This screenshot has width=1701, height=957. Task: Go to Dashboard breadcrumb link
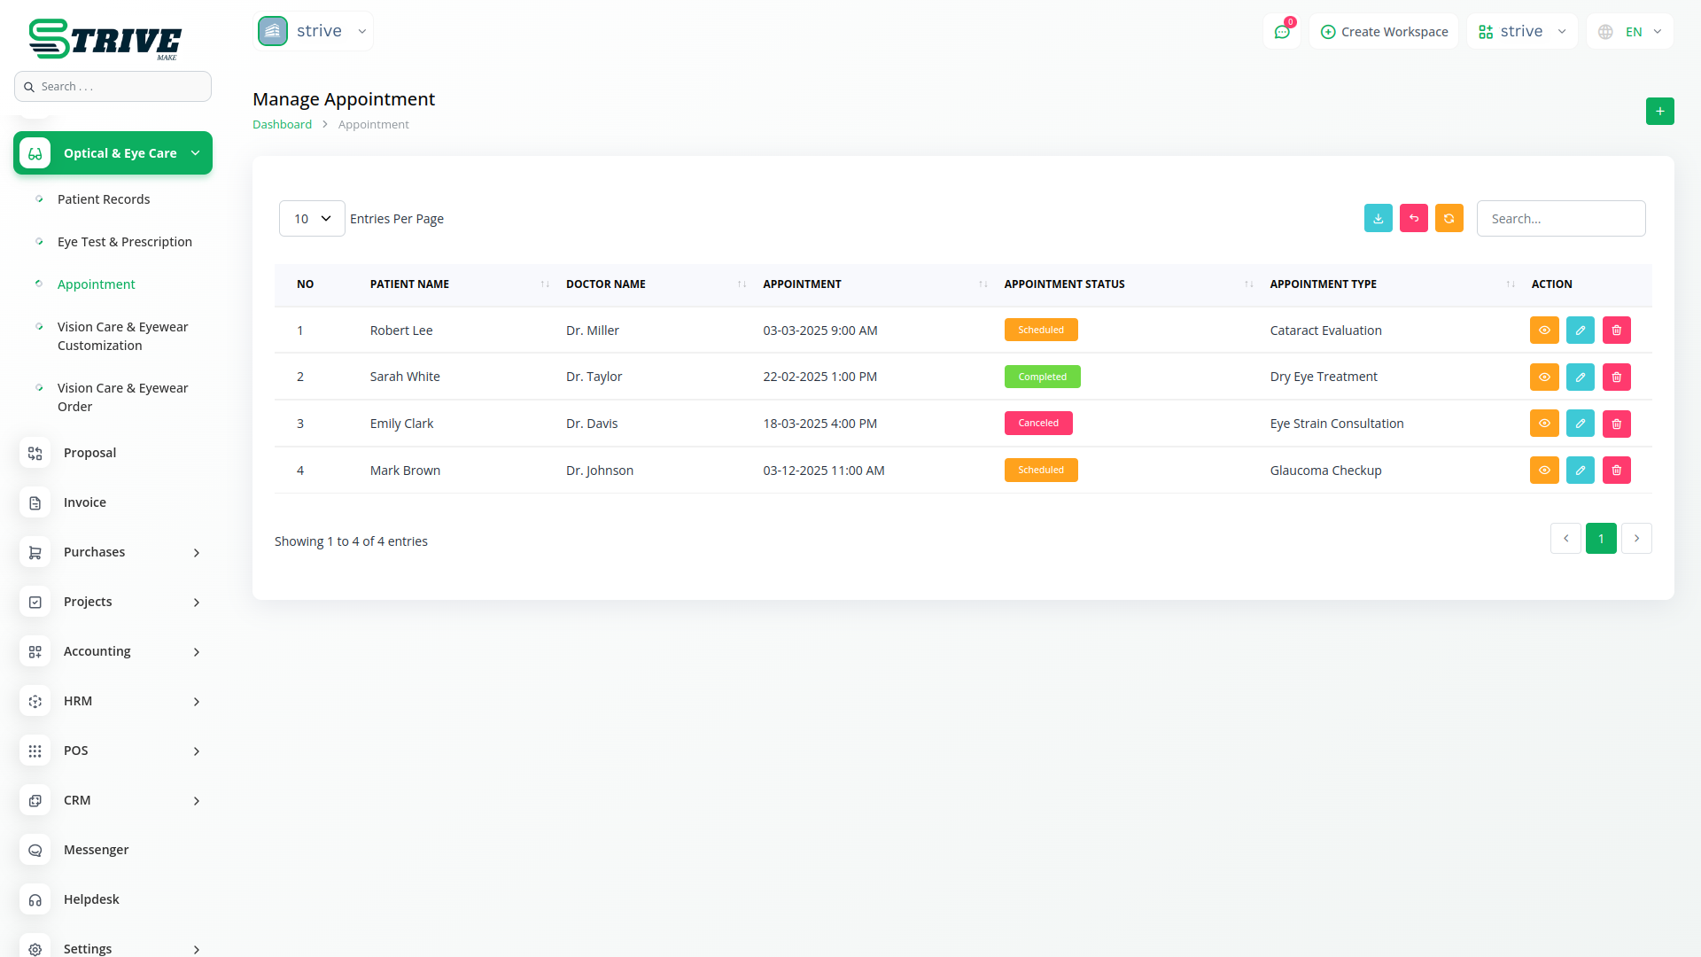point(282,125)
